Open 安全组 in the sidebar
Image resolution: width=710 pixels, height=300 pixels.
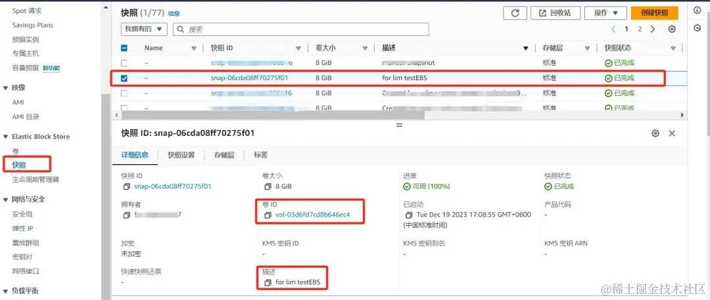22,214
